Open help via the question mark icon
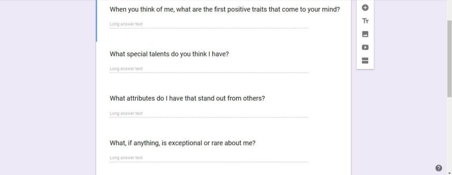The image size is (452, 175). 438,168
